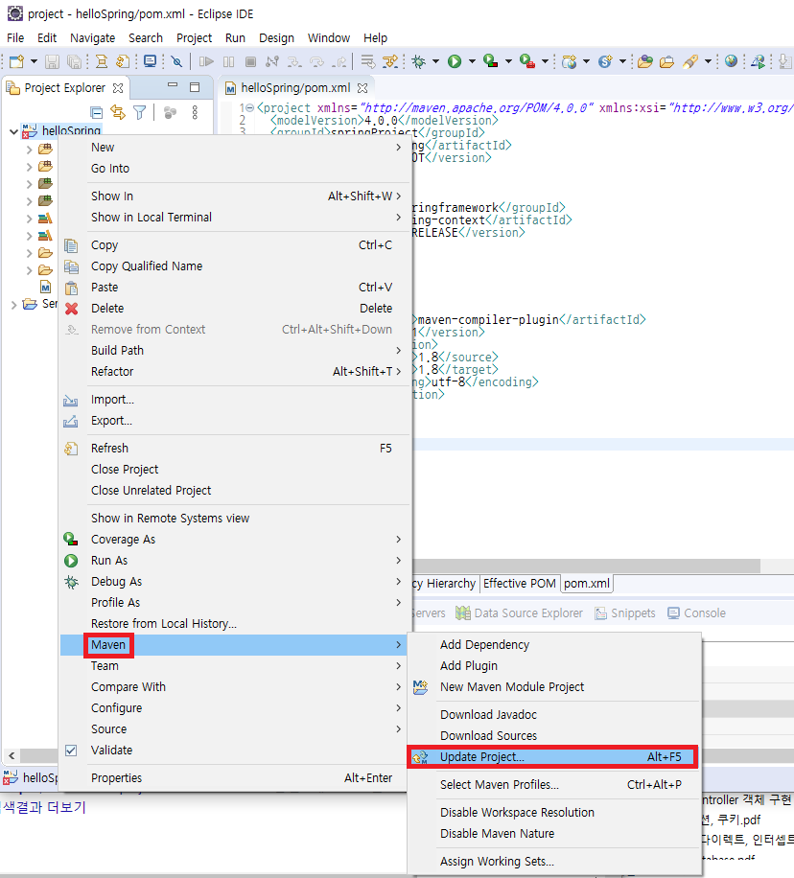The width and height of the screenshot is (794, 878).
Task: Select Close Project
Action: pos(235,470)
